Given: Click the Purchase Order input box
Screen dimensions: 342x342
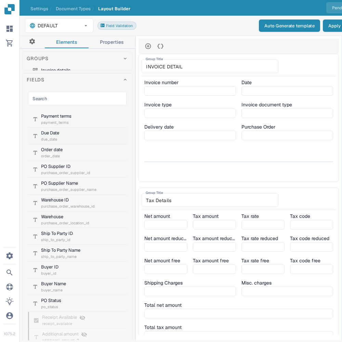Looking at the screenshot, I should [287, 135].
